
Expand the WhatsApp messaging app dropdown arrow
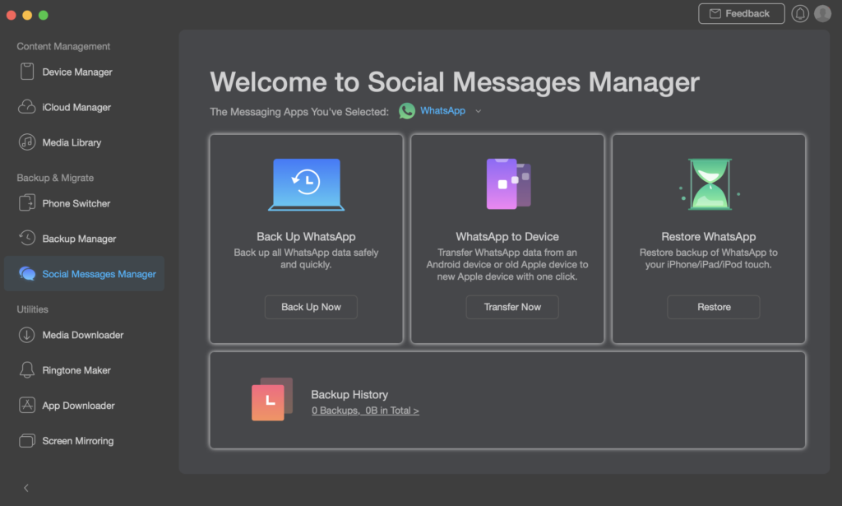(x=478, y=111)
